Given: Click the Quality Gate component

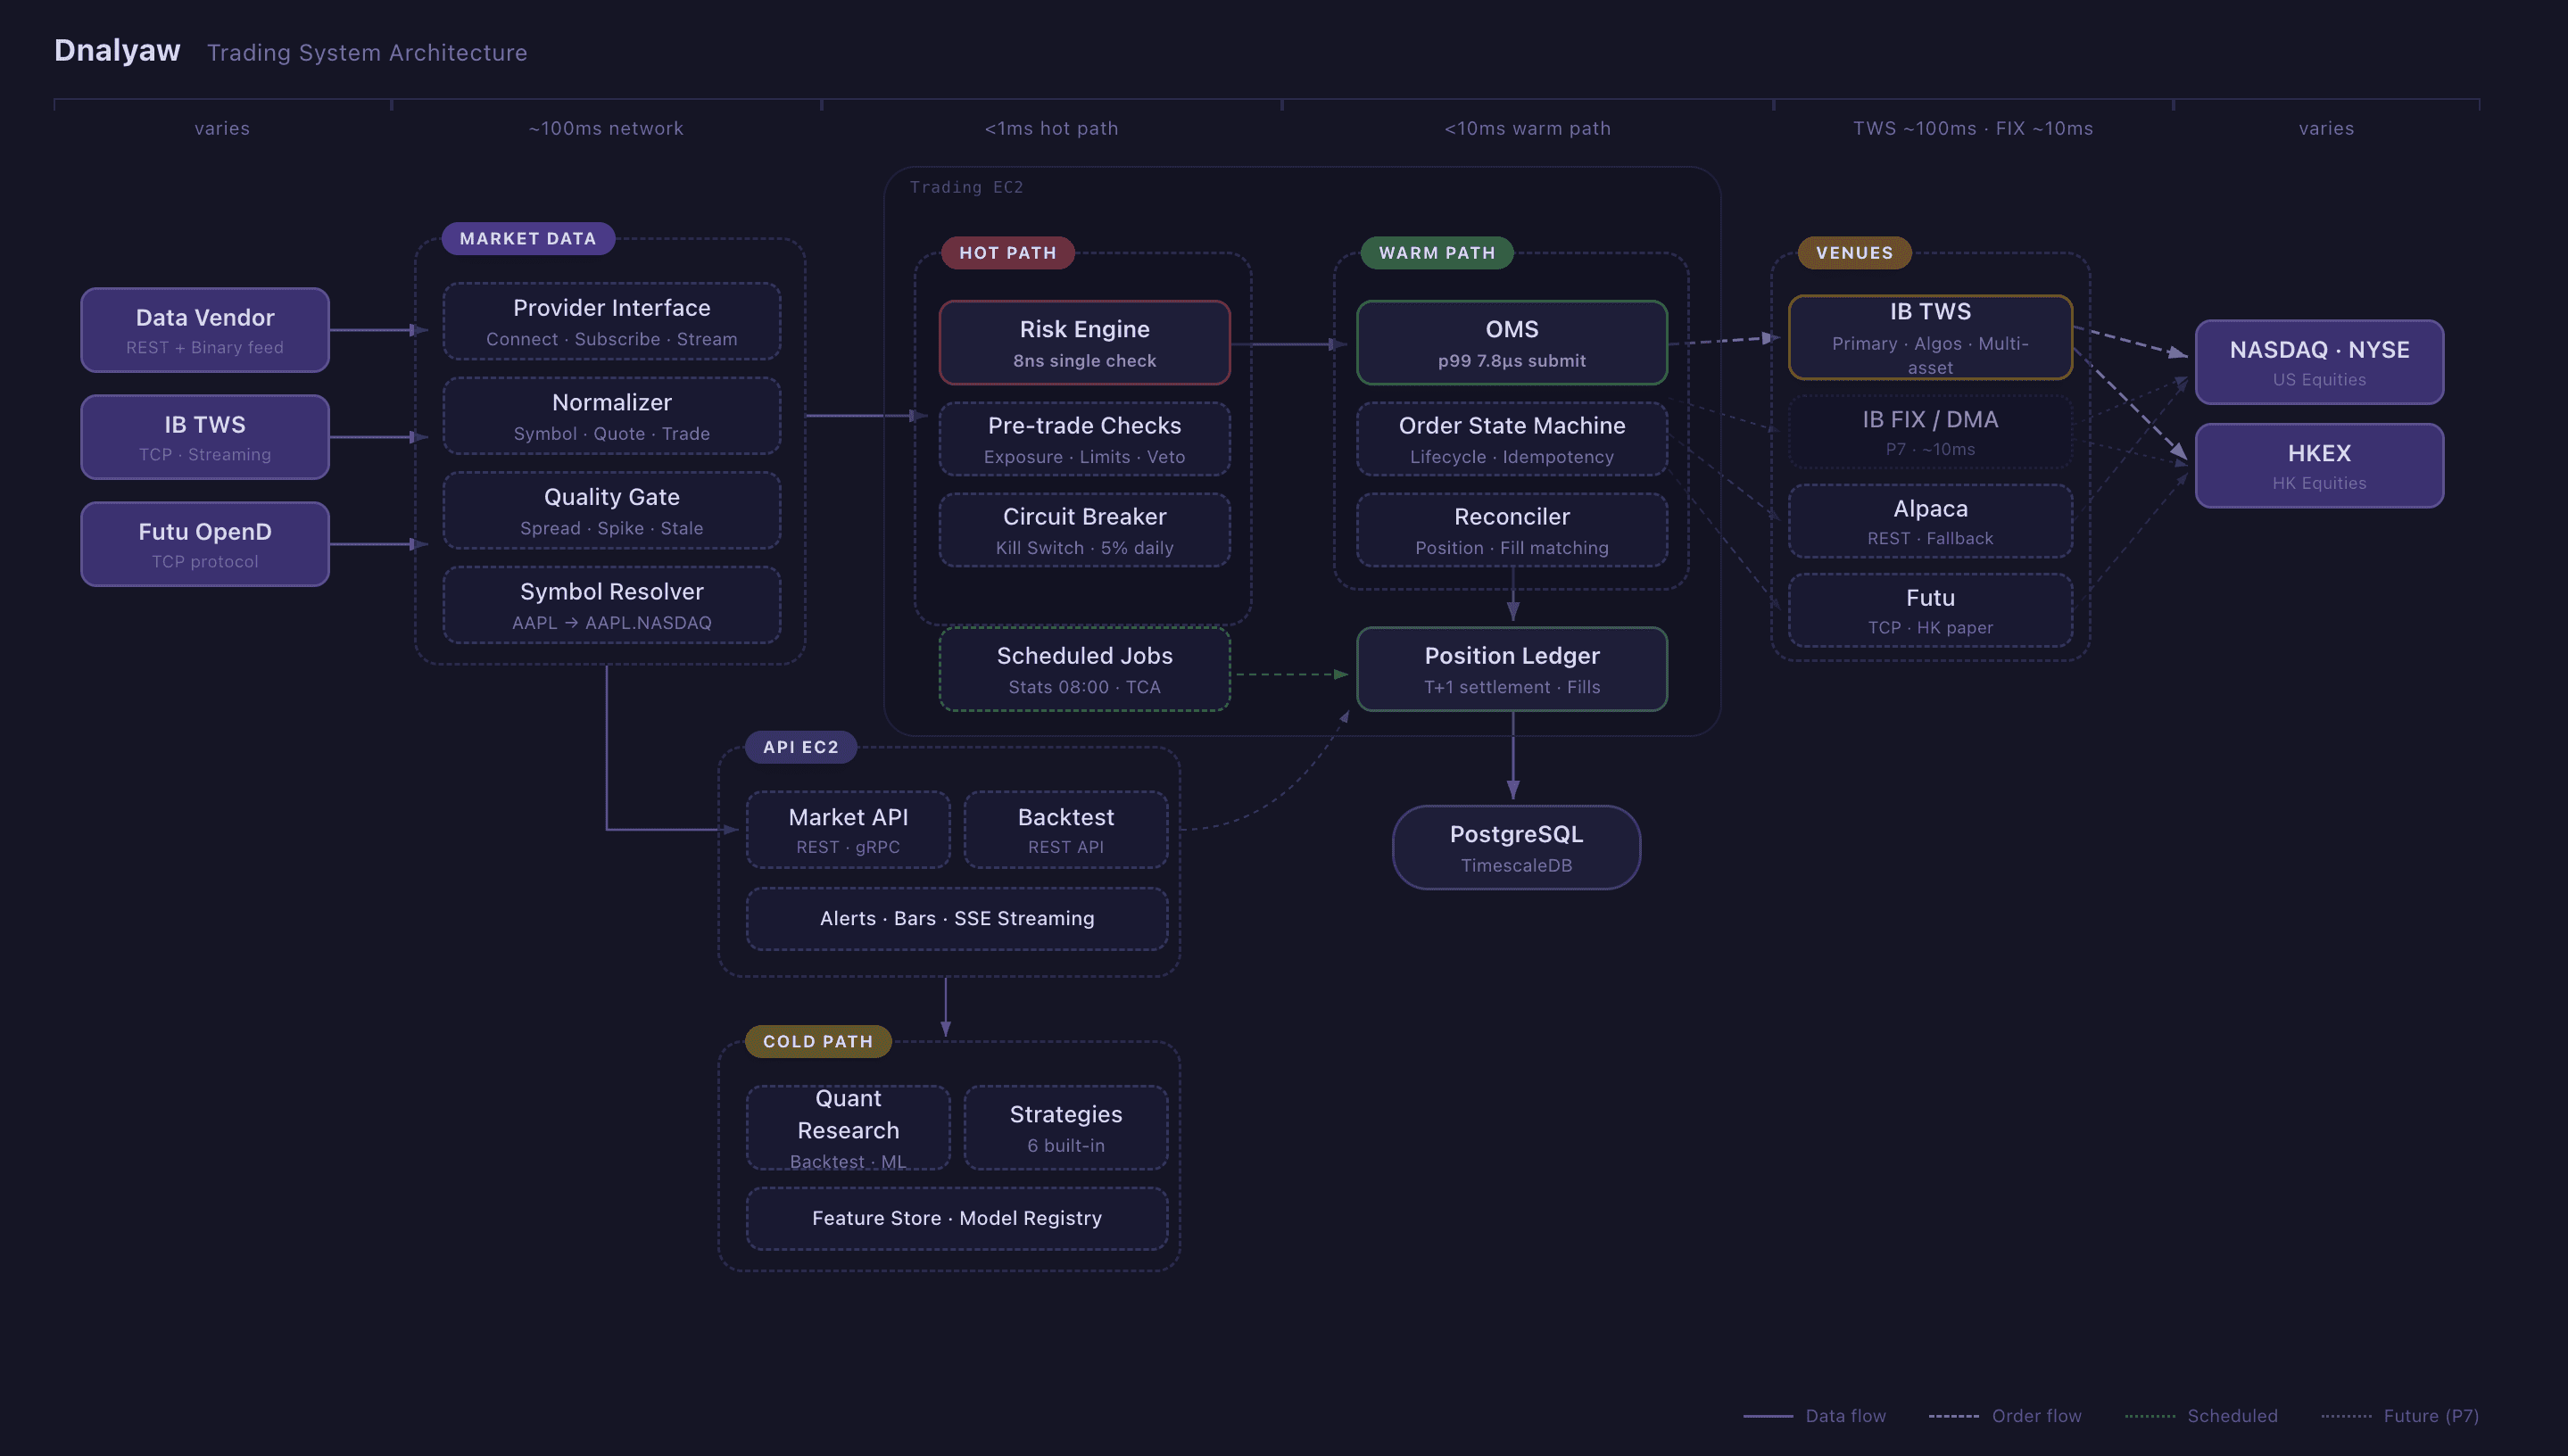Looking at the screenshot, I should point(611,510).
